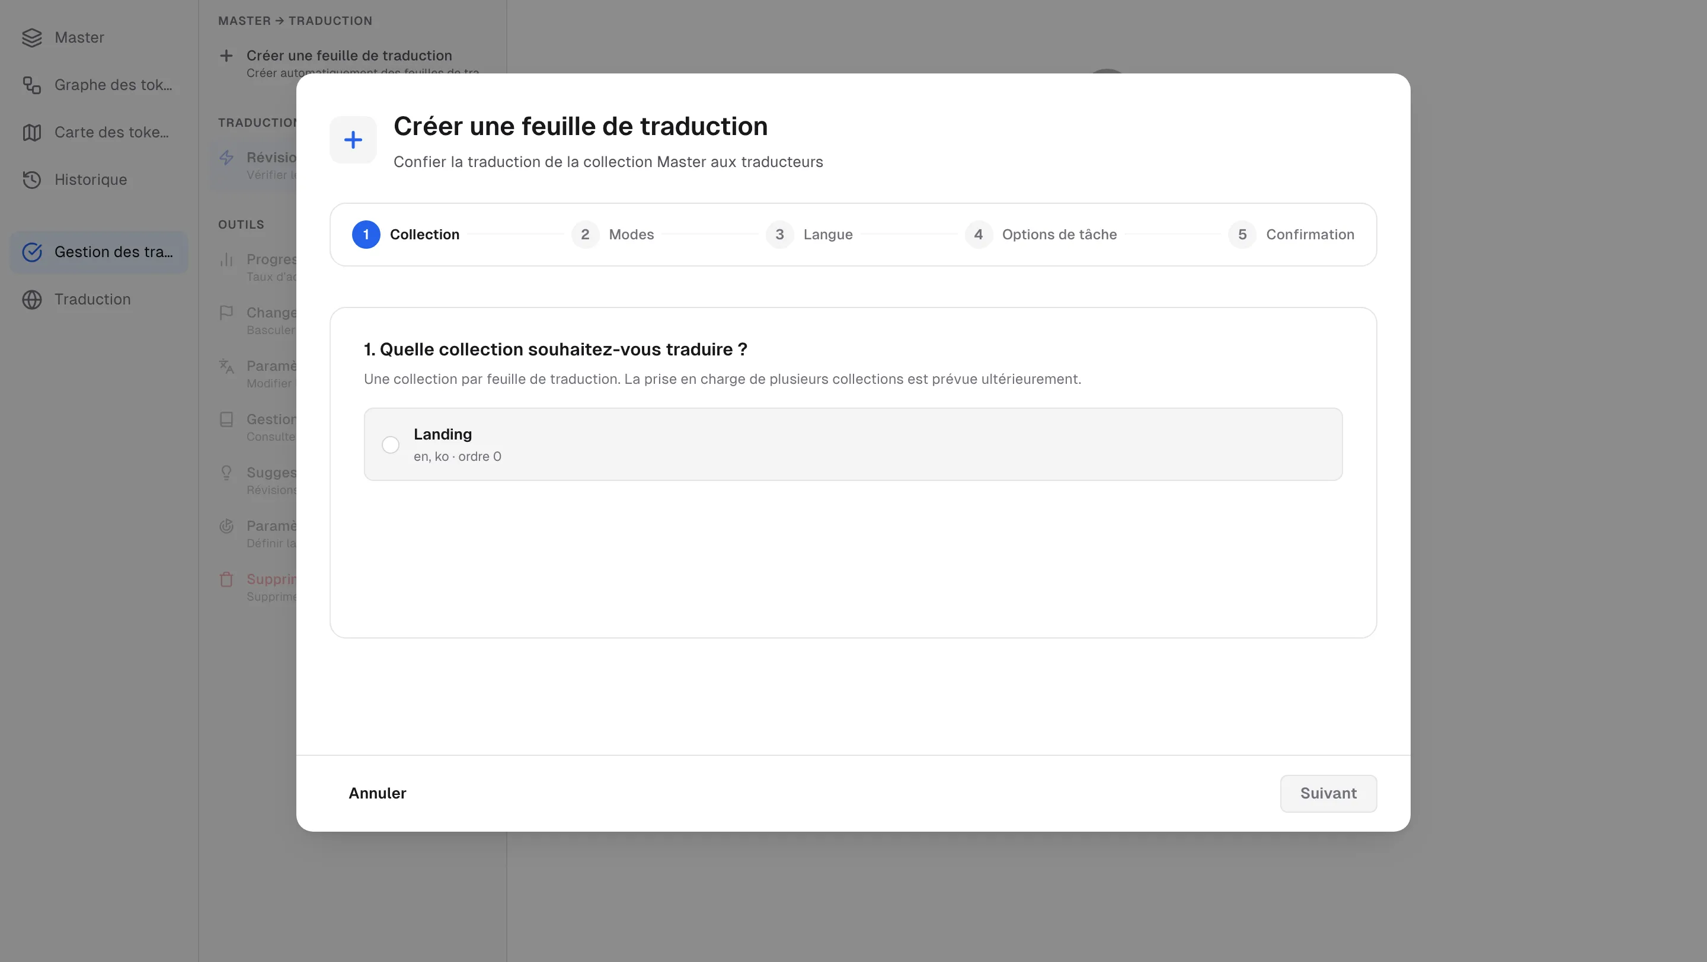
Task: Open the Historique clock icon
Action: pyautogui.click(x=32, y=180)
